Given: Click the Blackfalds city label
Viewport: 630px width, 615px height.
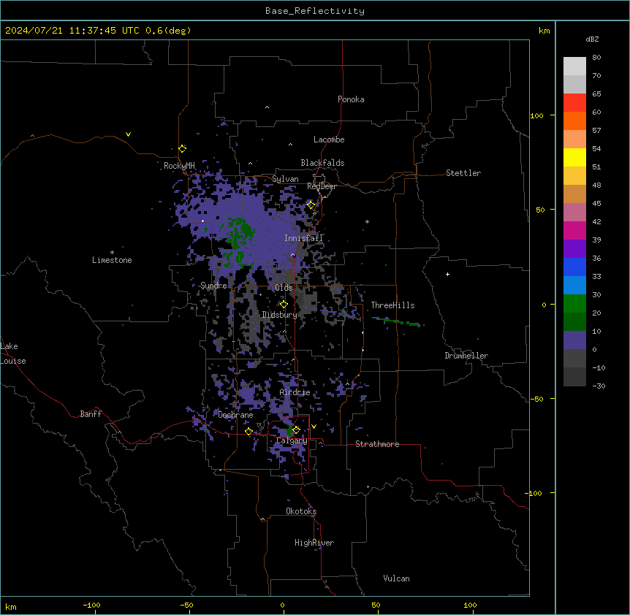Looking at the screenshot, I should (x=322, y=163).
